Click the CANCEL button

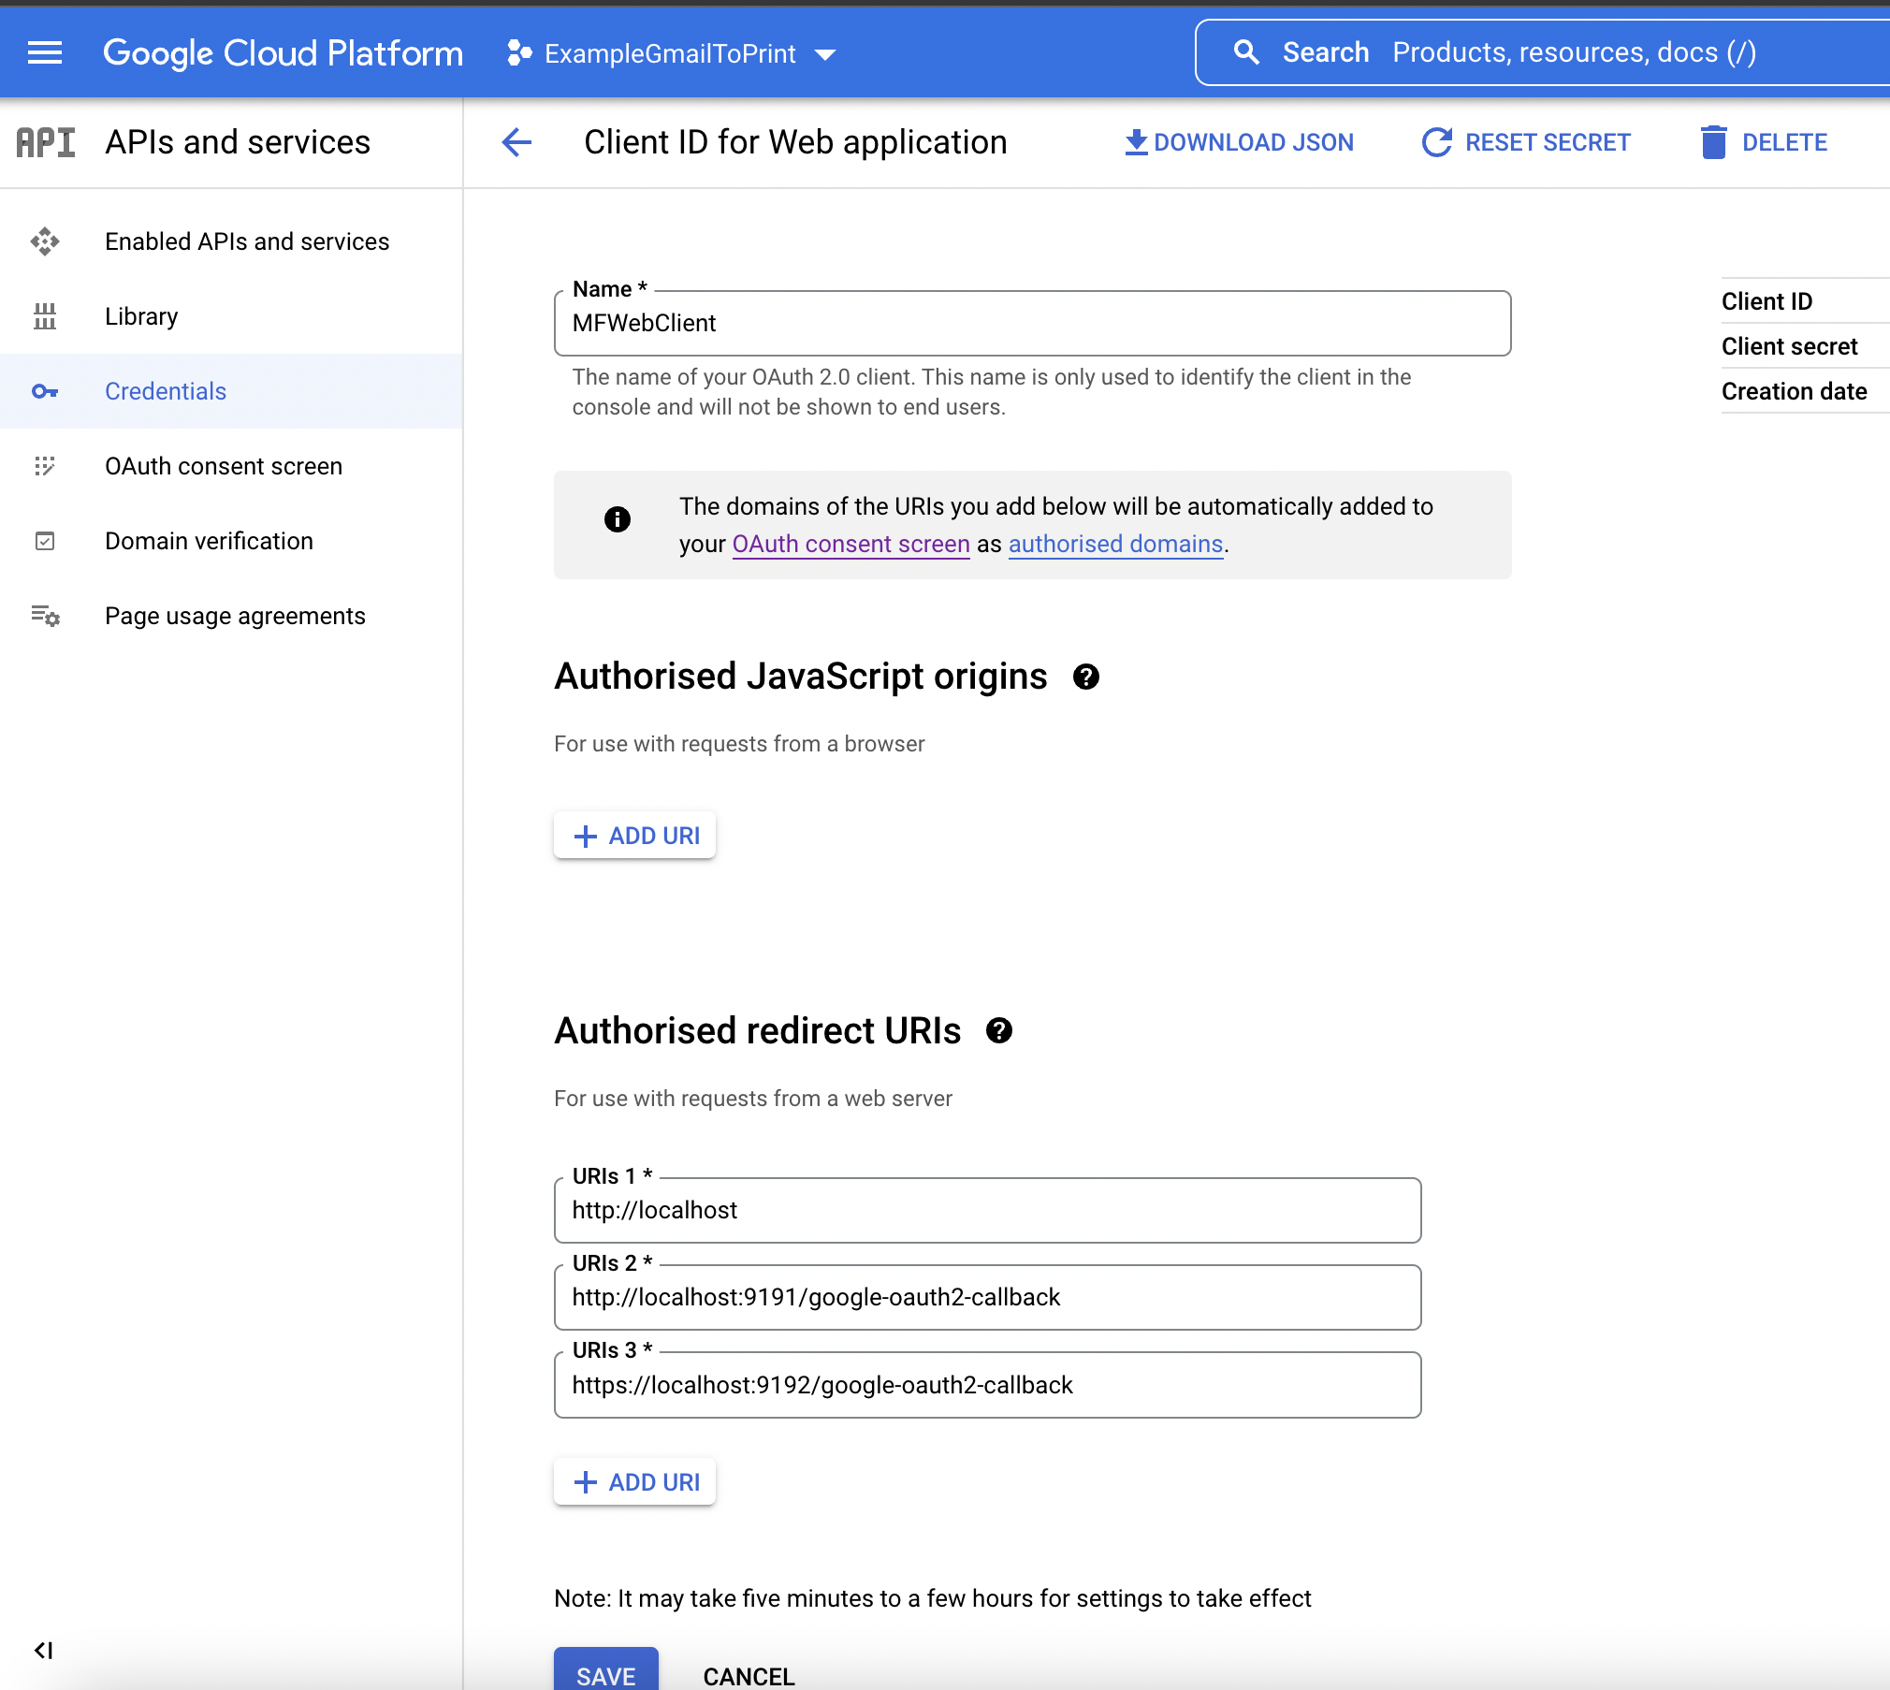pyautogui.click(x=749, y=1676)
